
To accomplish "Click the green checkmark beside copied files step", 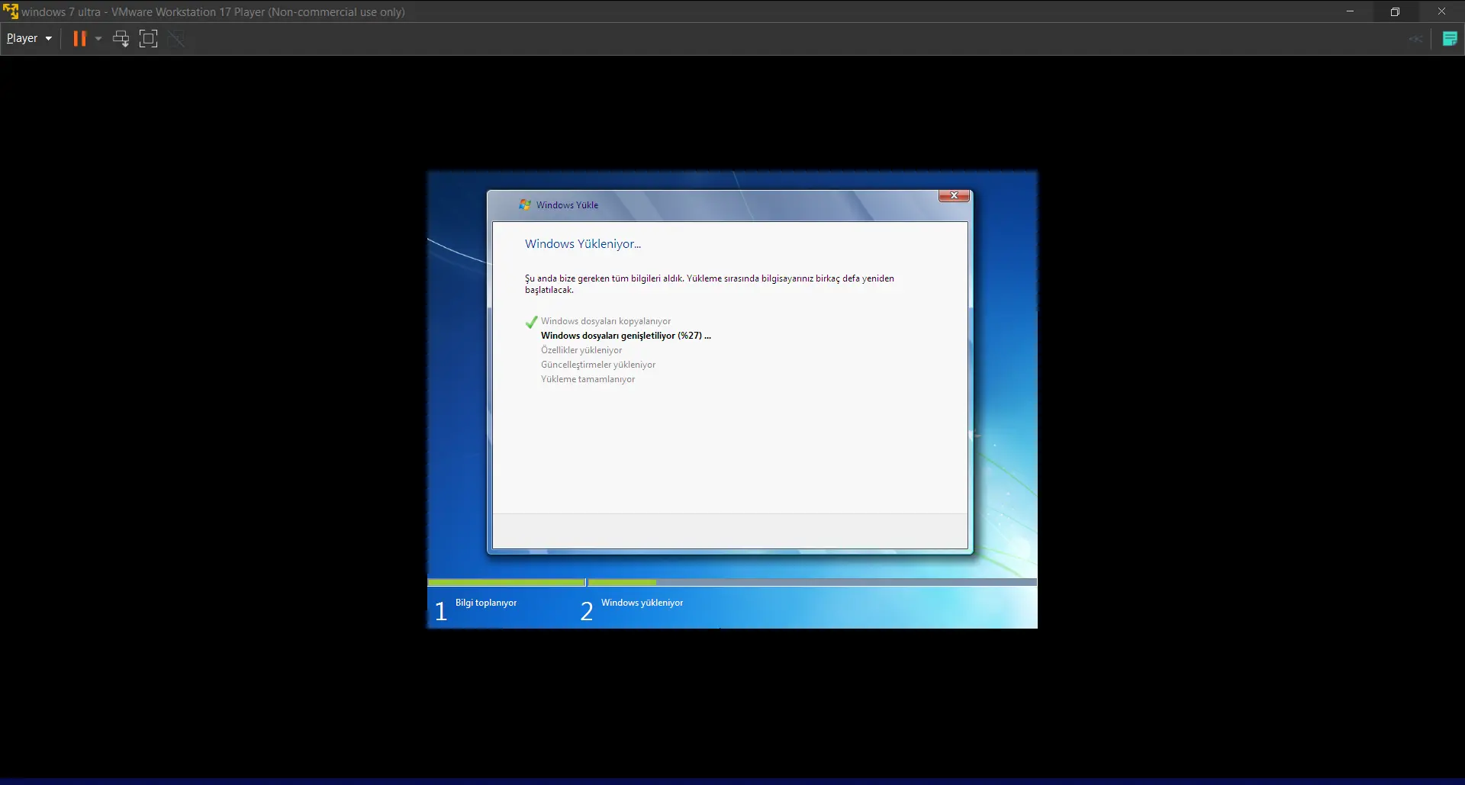I will click(532, 322).
